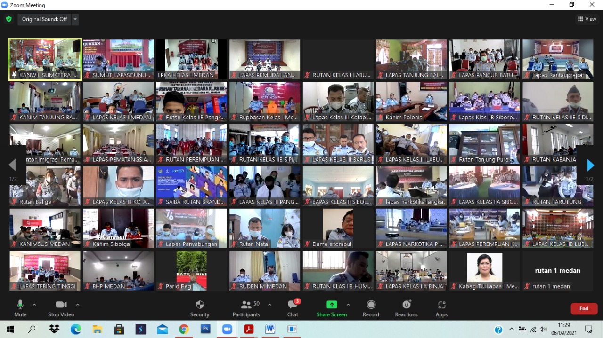Expand the Original Sound dropdown arrow
The width and height of the screenshot is (603, 338).
[75, 19]
